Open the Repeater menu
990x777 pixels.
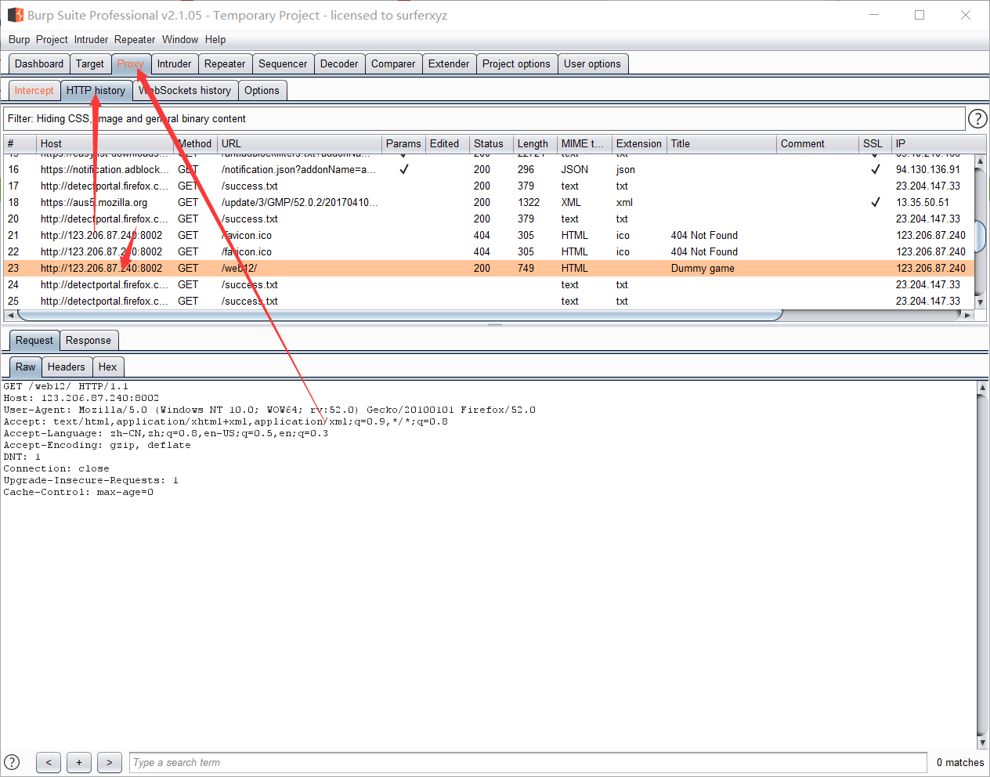(135, 39)
